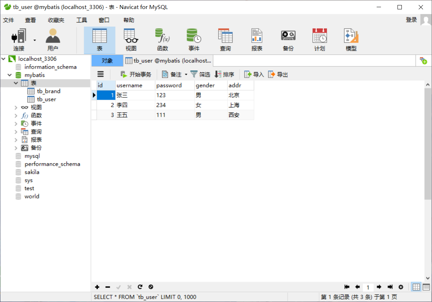
Task: Expand the 事件 node in the tree
Action: click(16, 124)
